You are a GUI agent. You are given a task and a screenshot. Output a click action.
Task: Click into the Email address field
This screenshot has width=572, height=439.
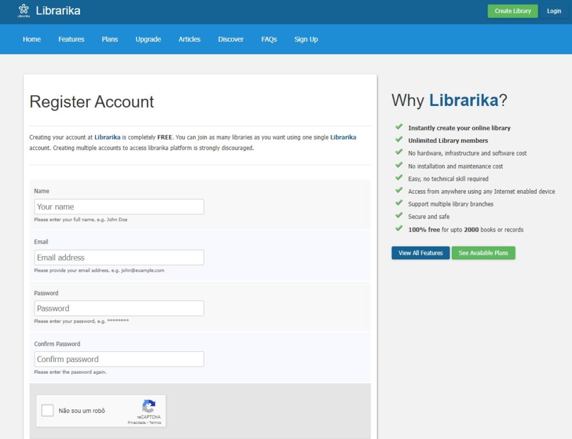[119, 258]
